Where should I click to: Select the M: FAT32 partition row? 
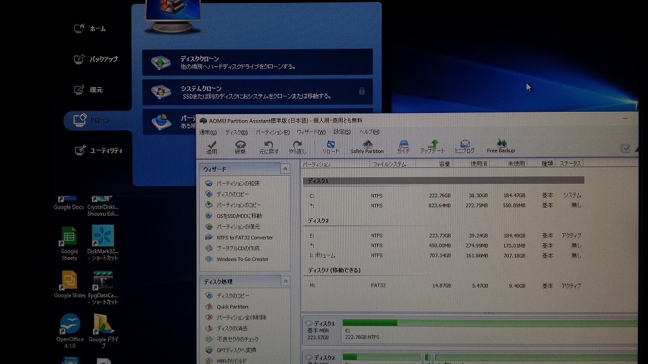tap(444, 285)
